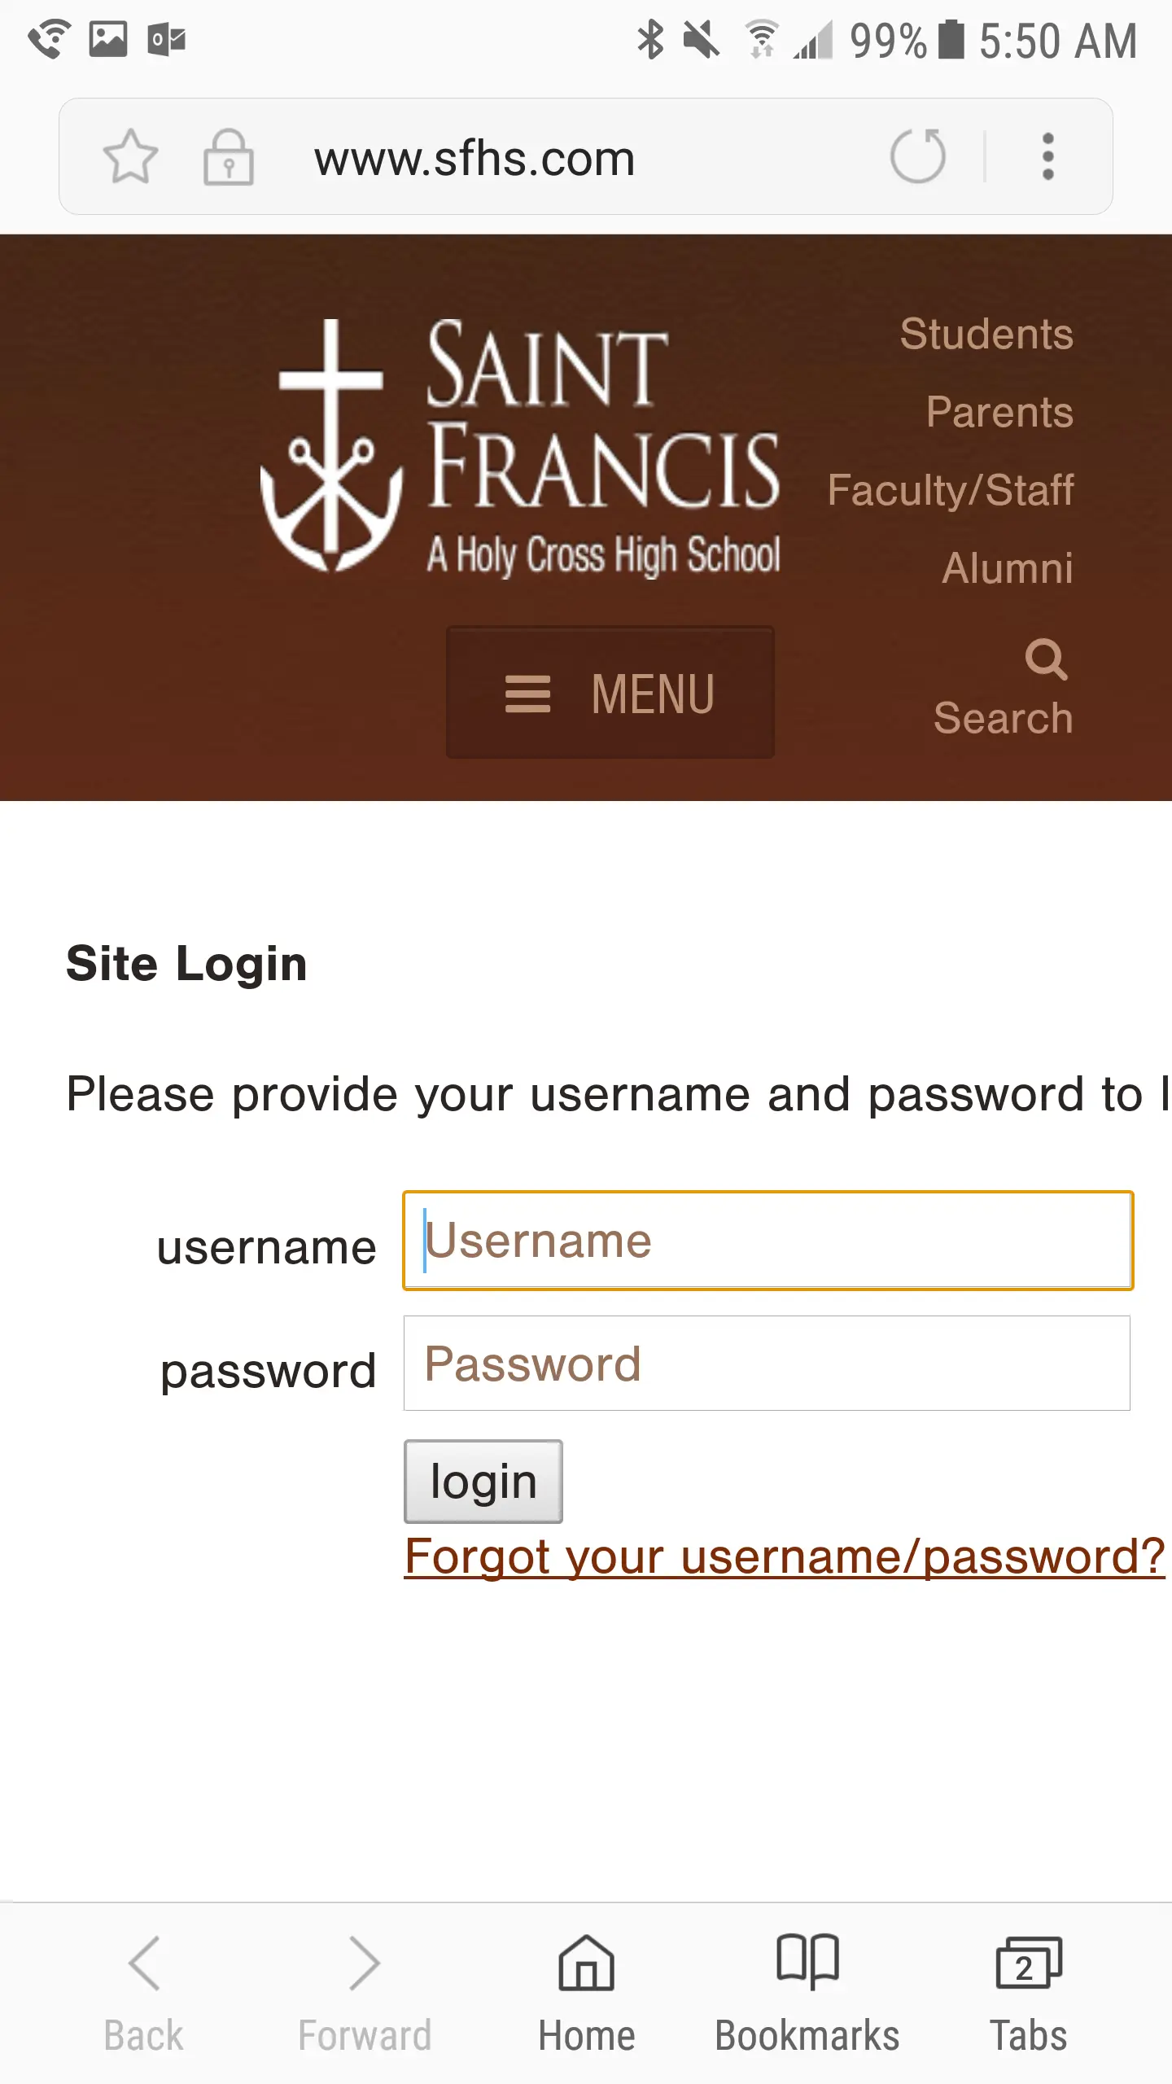Open browser three-dot options menu
This screenshot has height=2084, width=1172.
(x=1048, y=156)
